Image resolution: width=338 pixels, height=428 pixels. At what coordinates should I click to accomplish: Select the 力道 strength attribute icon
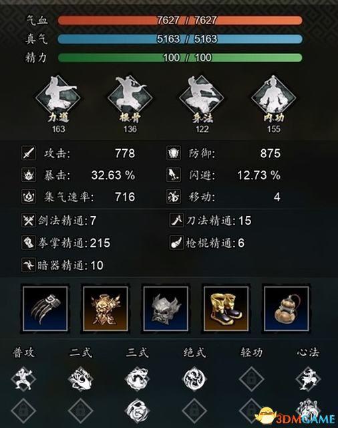tap(58, 95)
